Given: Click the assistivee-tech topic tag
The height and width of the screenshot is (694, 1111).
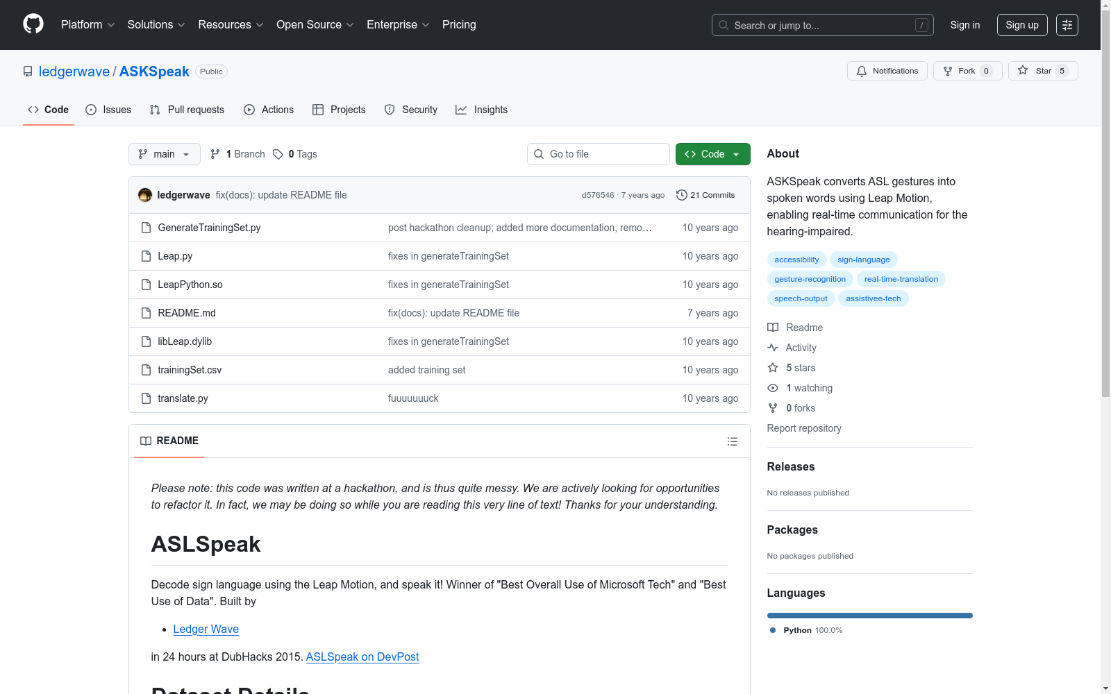Looking at the screenshot, I should tap(874, 298).
